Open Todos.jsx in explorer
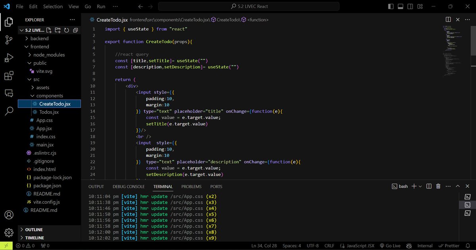This screenshot has height=250, width=476. [49, 112]
